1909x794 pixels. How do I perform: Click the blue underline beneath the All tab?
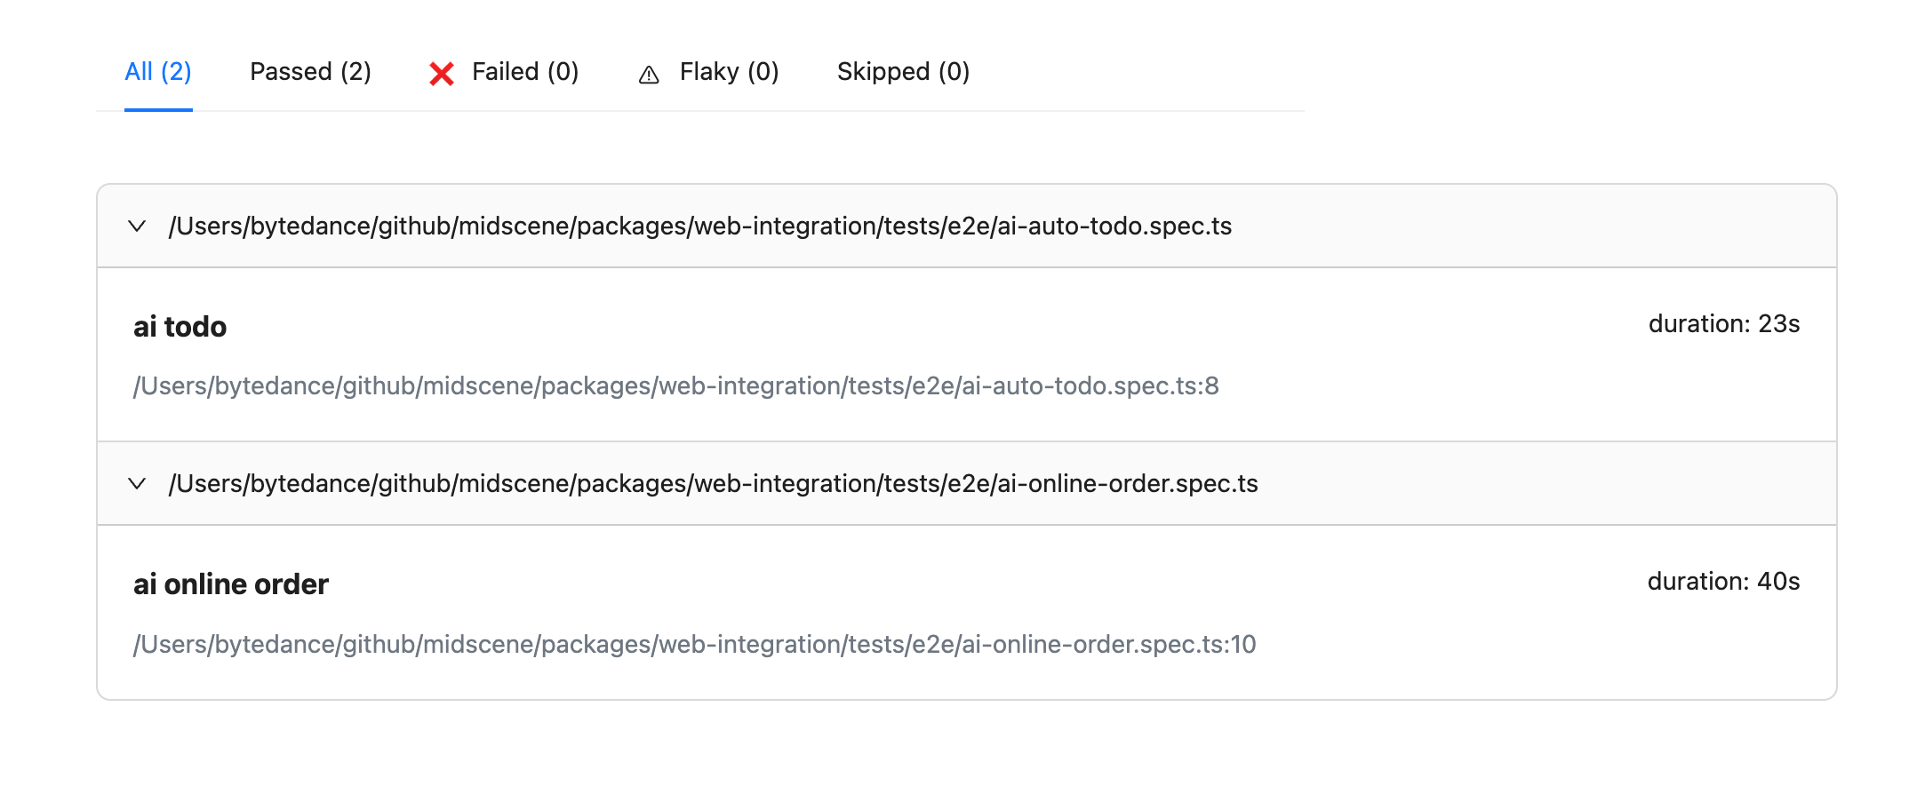click(158, 109)
